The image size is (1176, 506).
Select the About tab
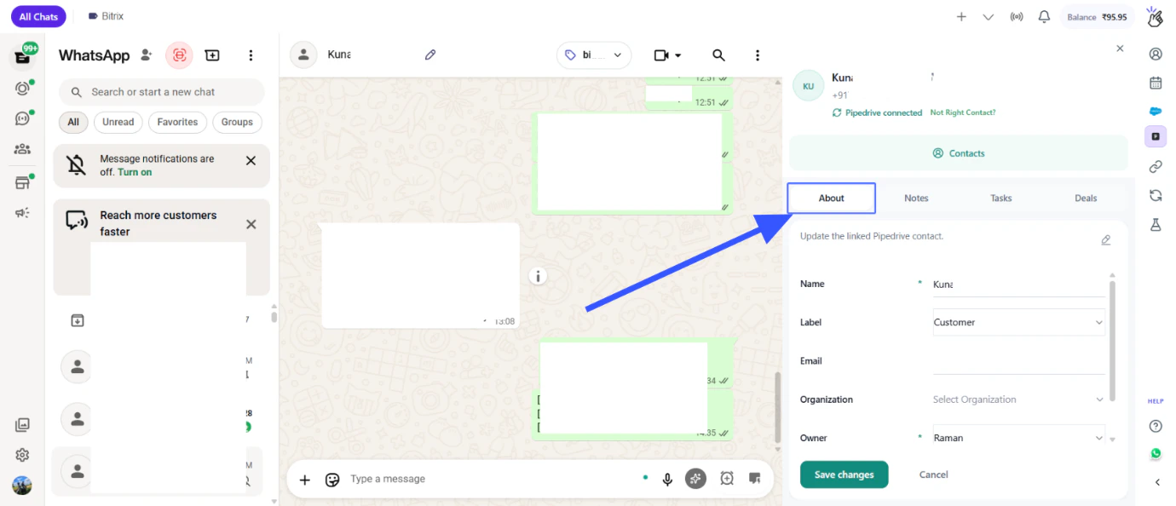point(831,198)
